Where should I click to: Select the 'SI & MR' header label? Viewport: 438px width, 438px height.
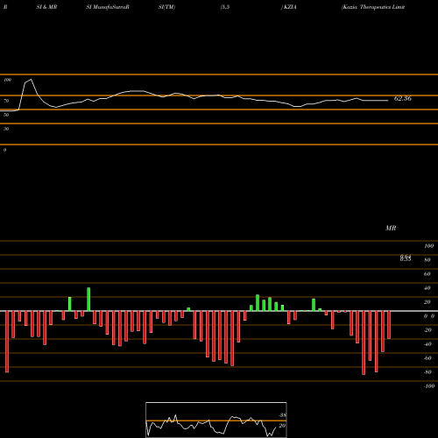click(46, 7)
